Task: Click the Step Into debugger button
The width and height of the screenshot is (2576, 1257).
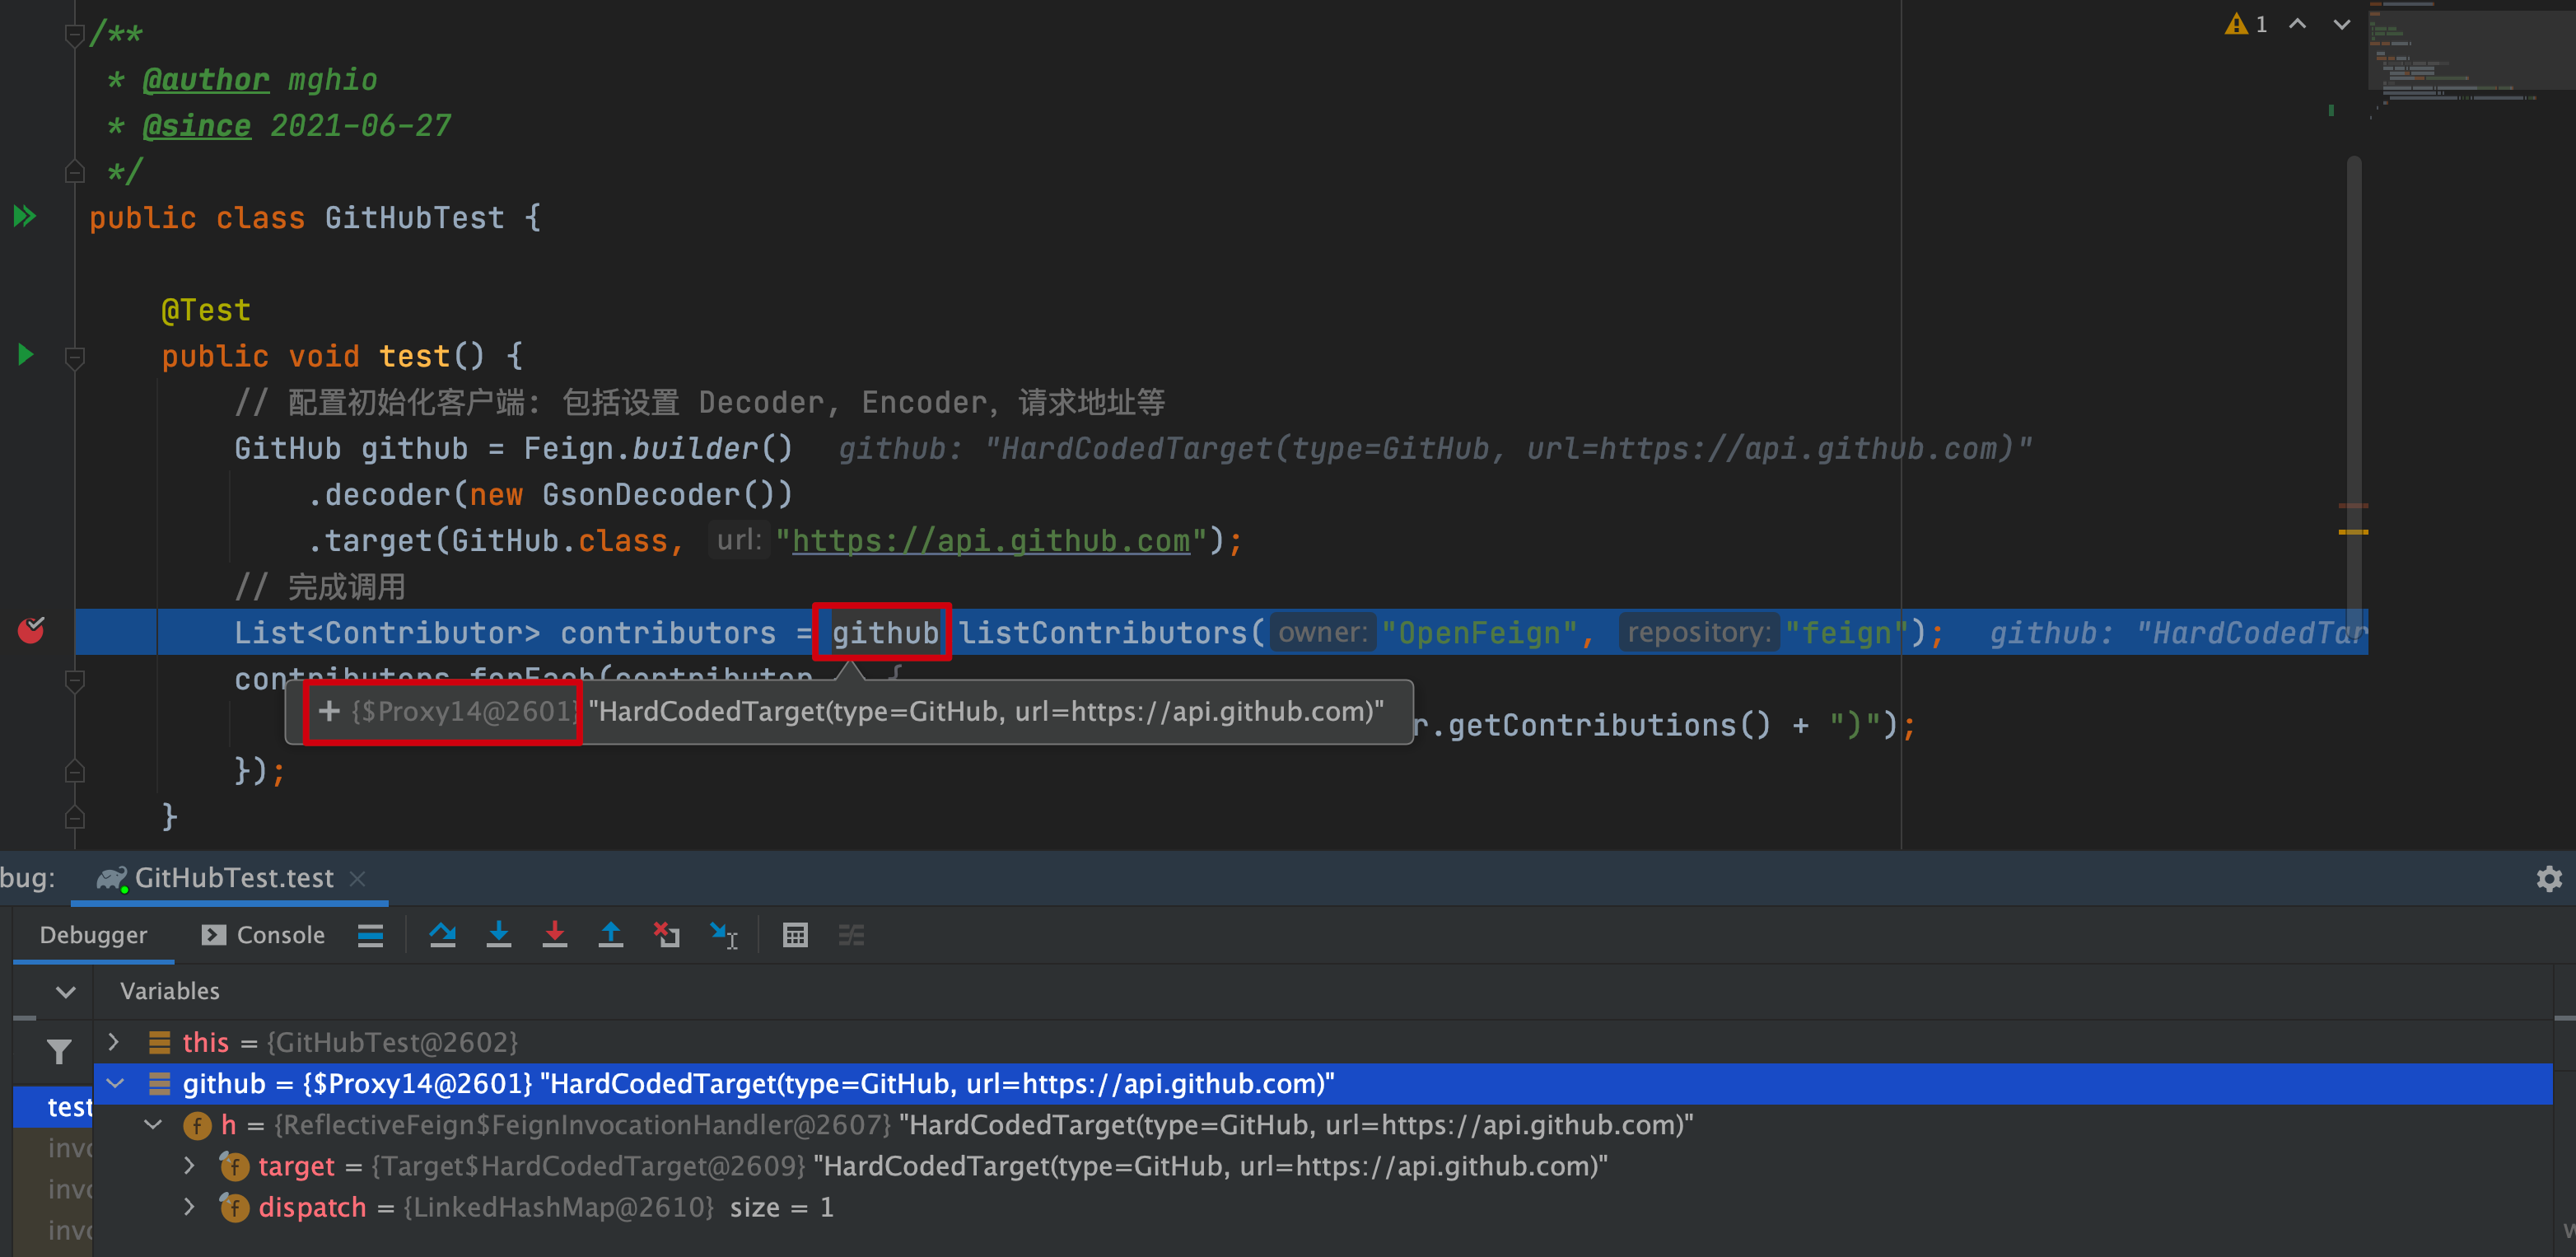Action: [498, 935]
